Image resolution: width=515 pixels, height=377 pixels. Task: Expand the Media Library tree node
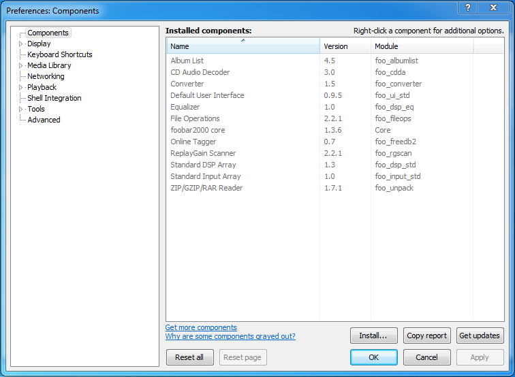point(20,65)
